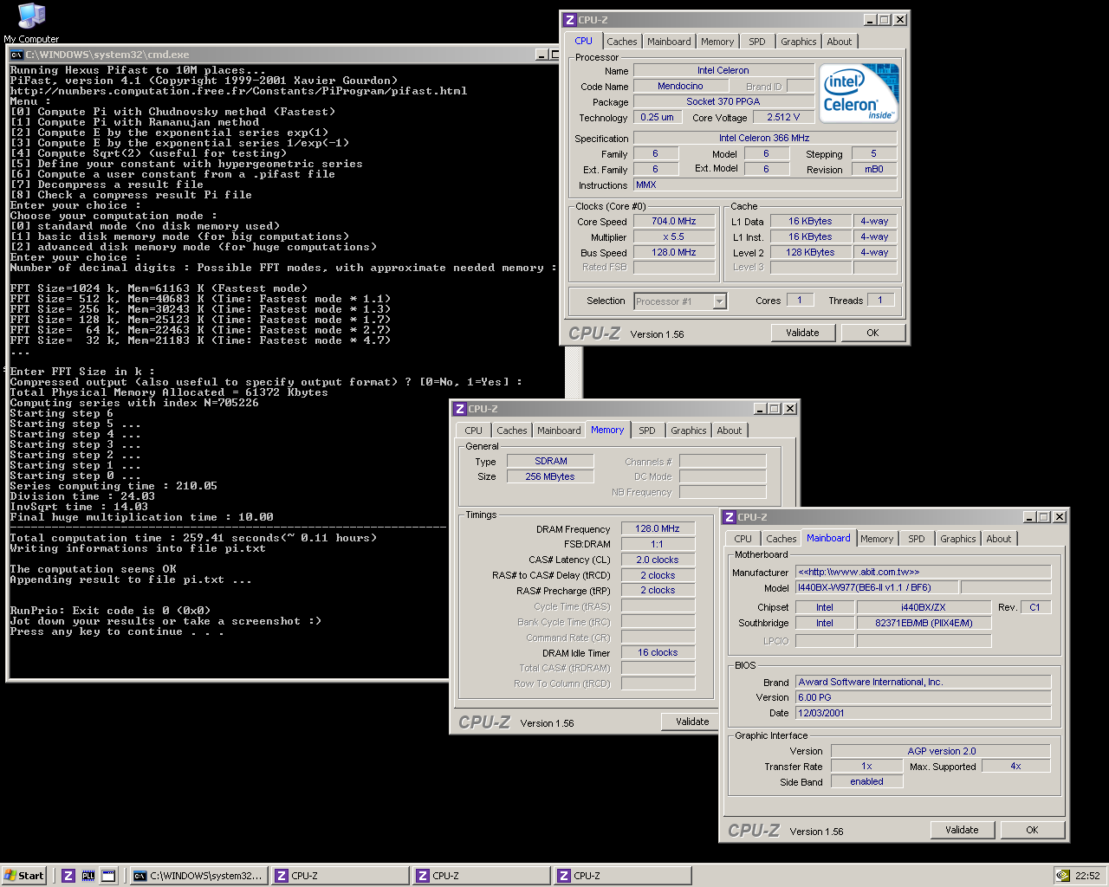Image resolution: width=1109 pixels, height=887 pixels.
Task: Switch to SPD tab in the Timings window
Action: point(647,431)
